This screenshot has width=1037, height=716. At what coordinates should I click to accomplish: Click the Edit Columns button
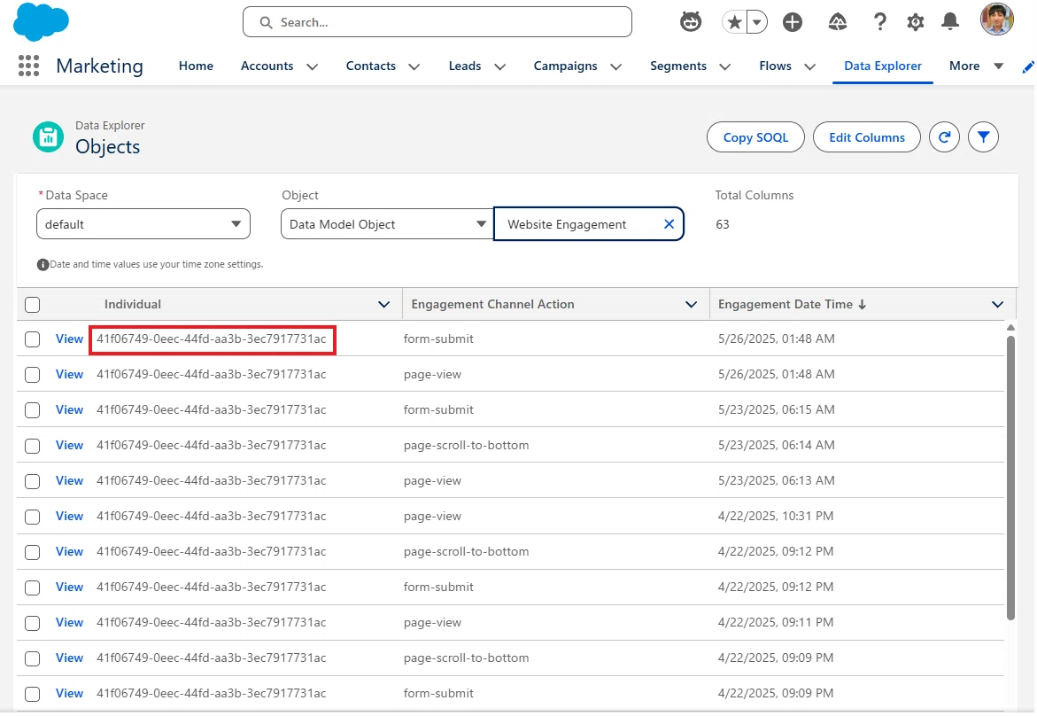click(x=867, y=137)
